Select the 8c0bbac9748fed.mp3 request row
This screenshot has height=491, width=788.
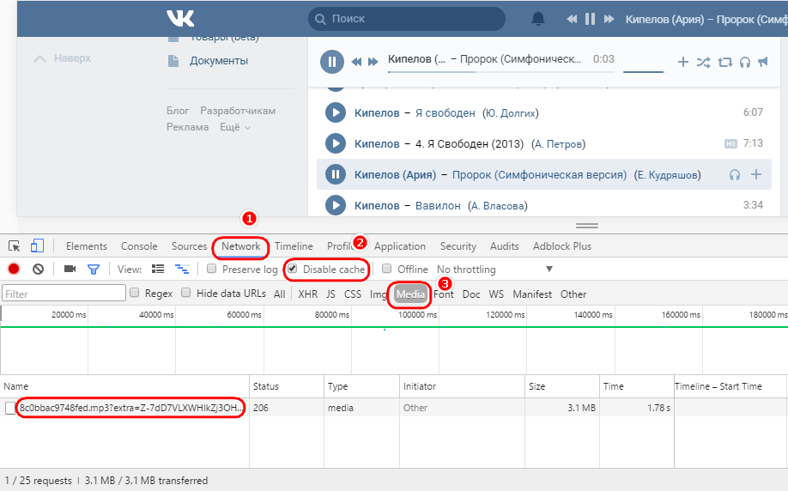[x=393, y=408]
